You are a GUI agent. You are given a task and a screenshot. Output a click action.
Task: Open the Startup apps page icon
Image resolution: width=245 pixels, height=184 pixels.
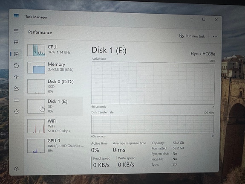click(x=16, y=77)
